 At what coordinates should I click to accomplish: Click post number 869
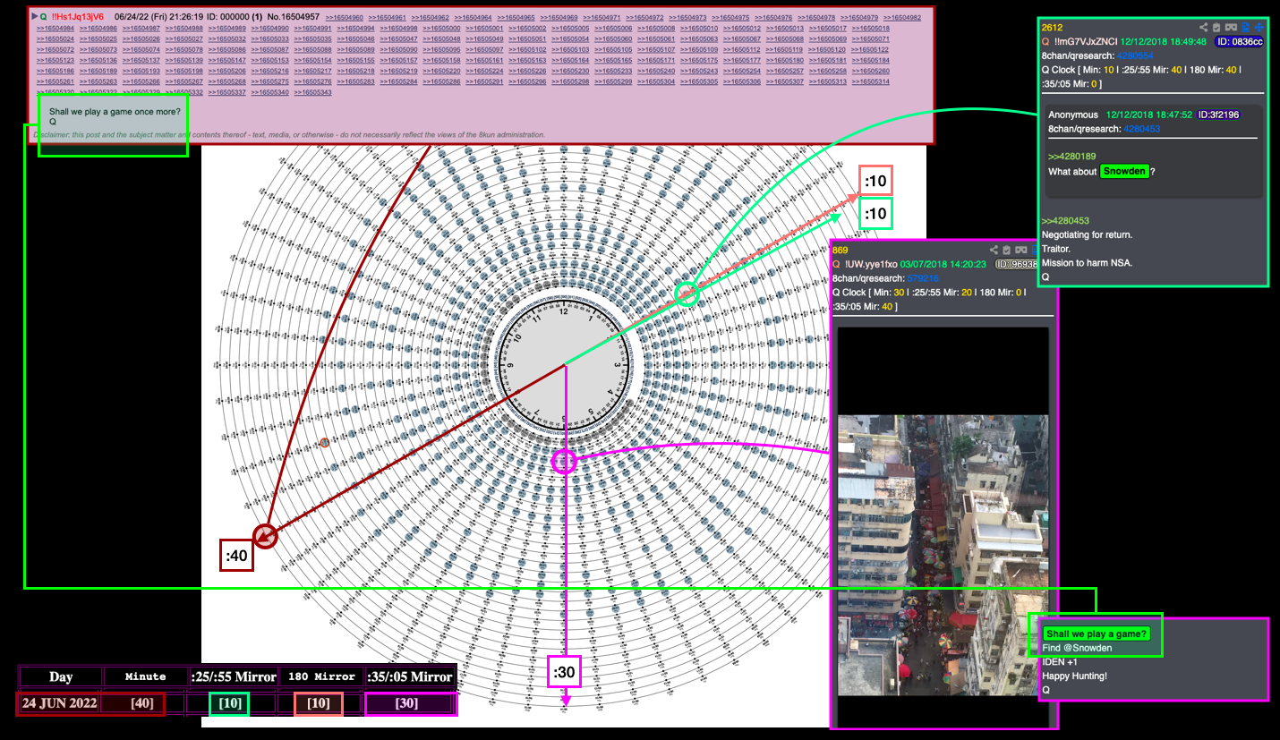click(840, 250)
